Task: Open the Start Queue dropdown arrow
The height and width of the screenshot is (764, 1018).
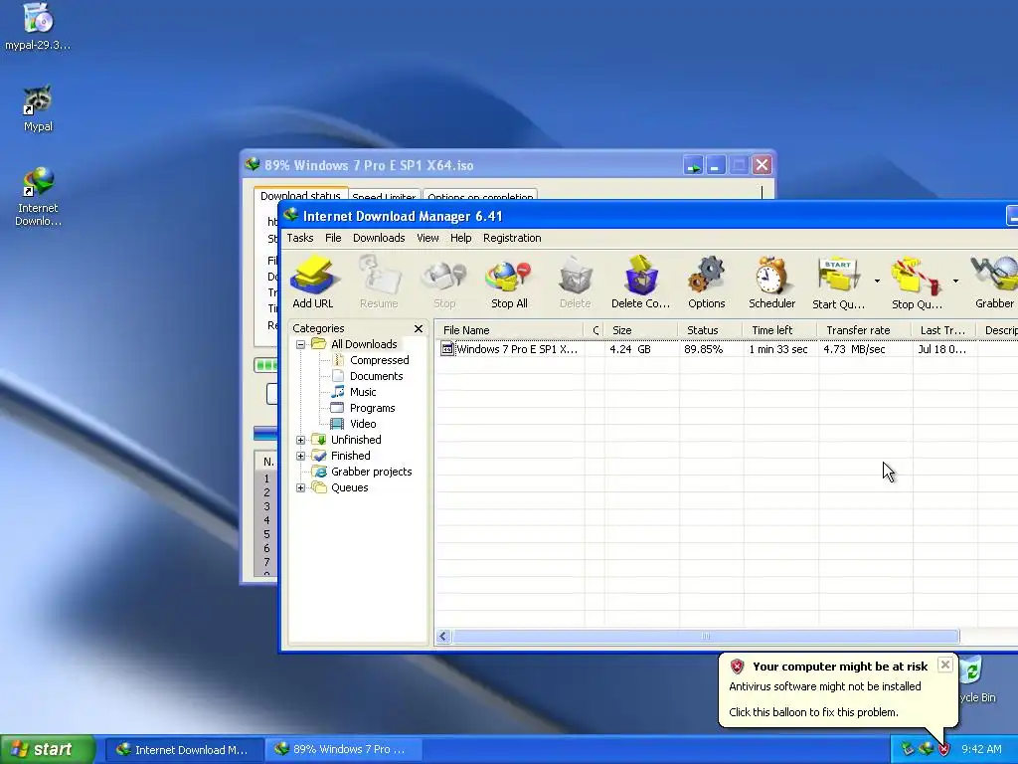Action: click(877, 281)
